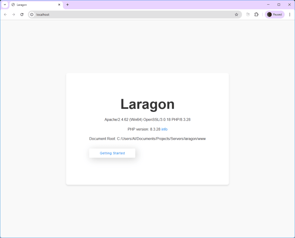Go back using the back arrow
The width and height of the screenshot is (295, 238).
[x=5, y=14]
